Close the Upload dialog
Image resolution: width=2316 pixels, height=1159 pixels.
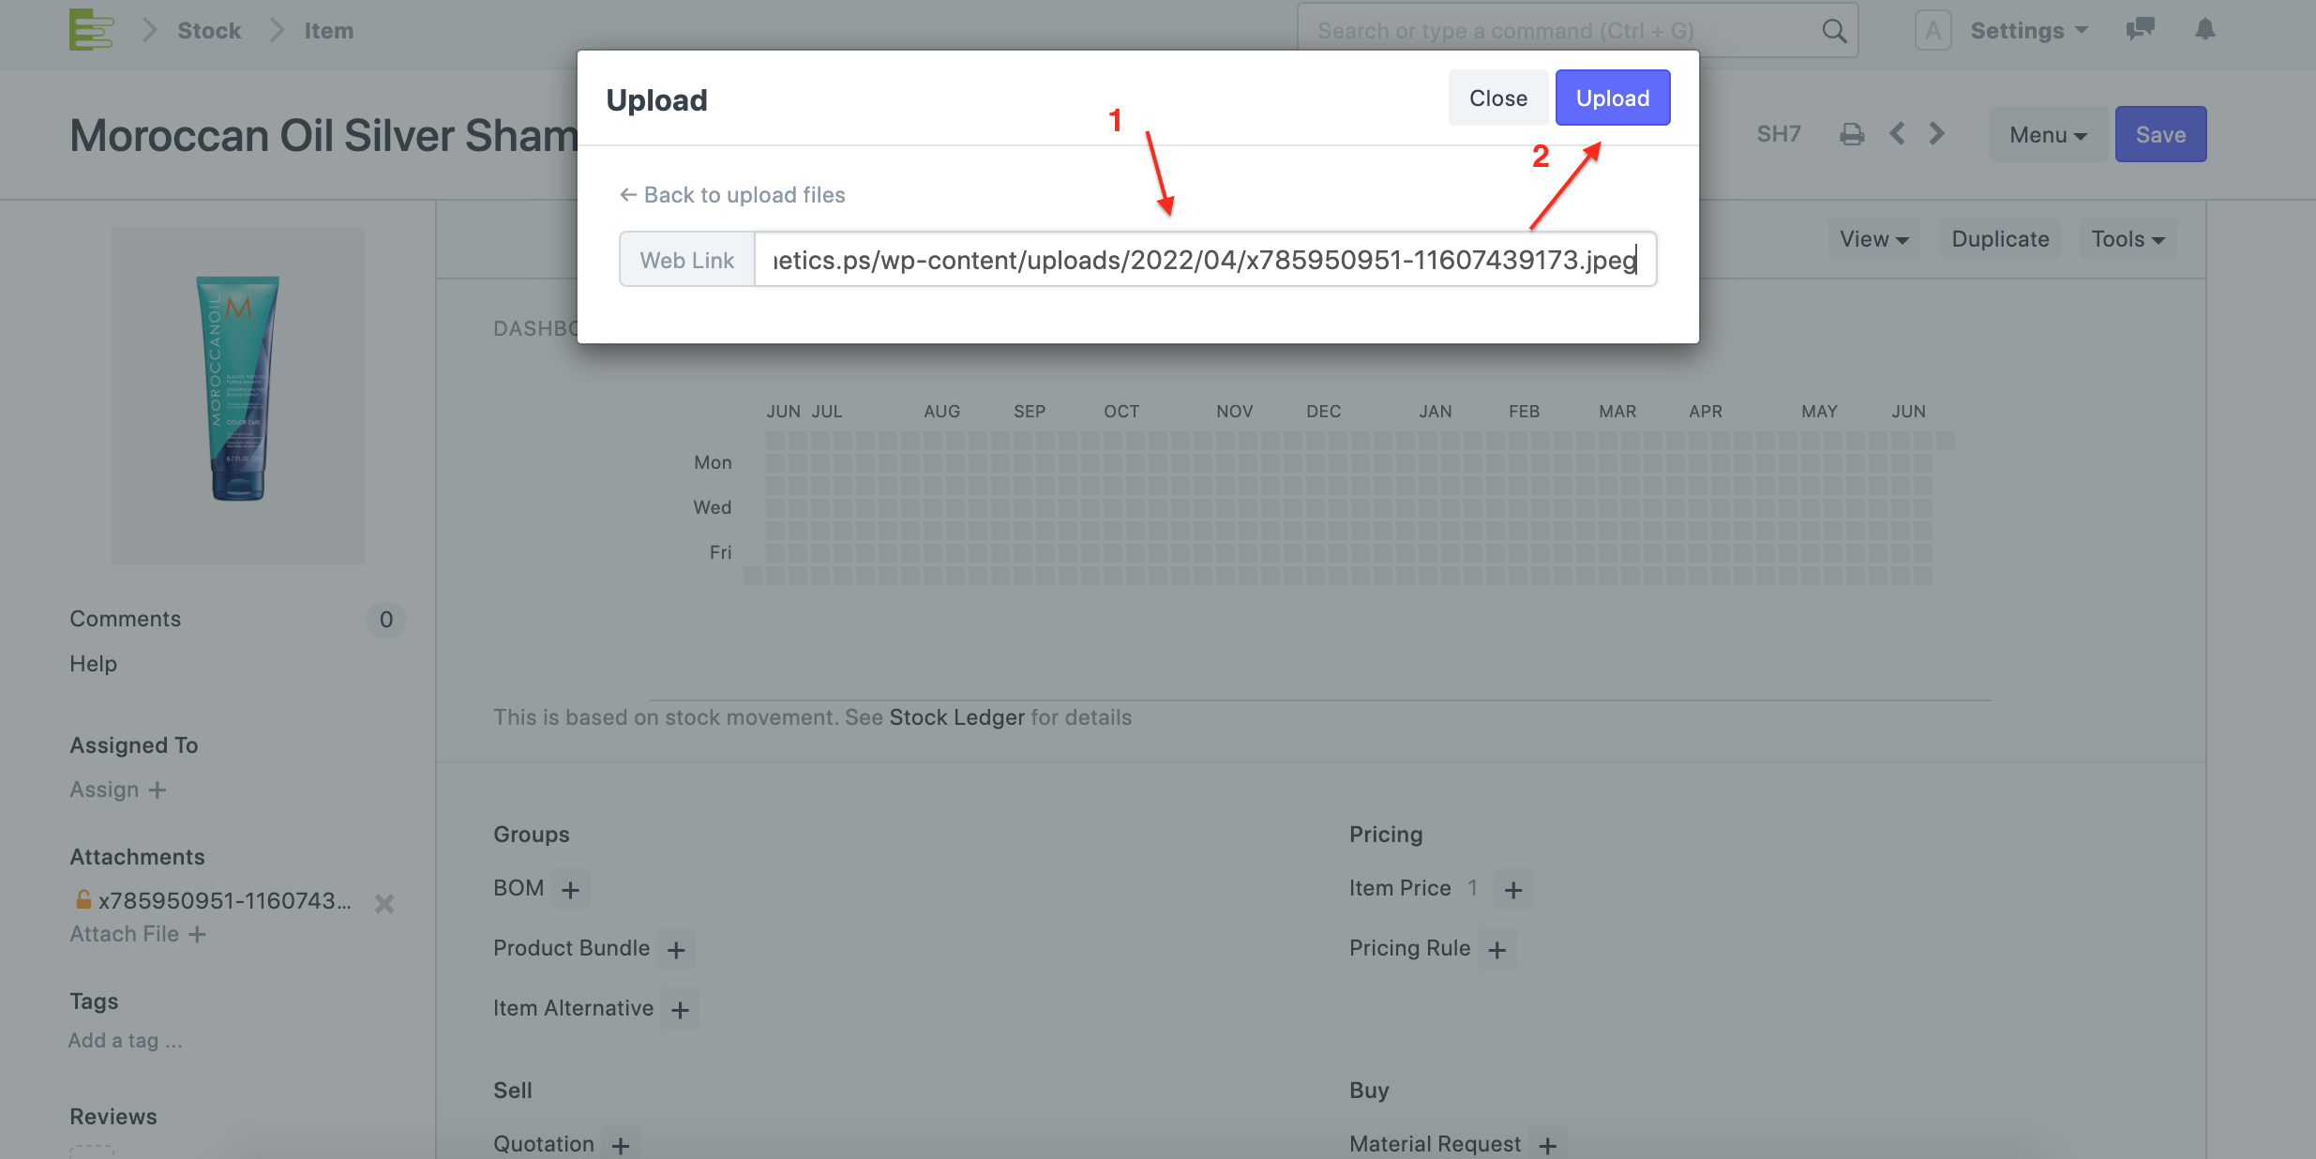tap(1497, 98)
